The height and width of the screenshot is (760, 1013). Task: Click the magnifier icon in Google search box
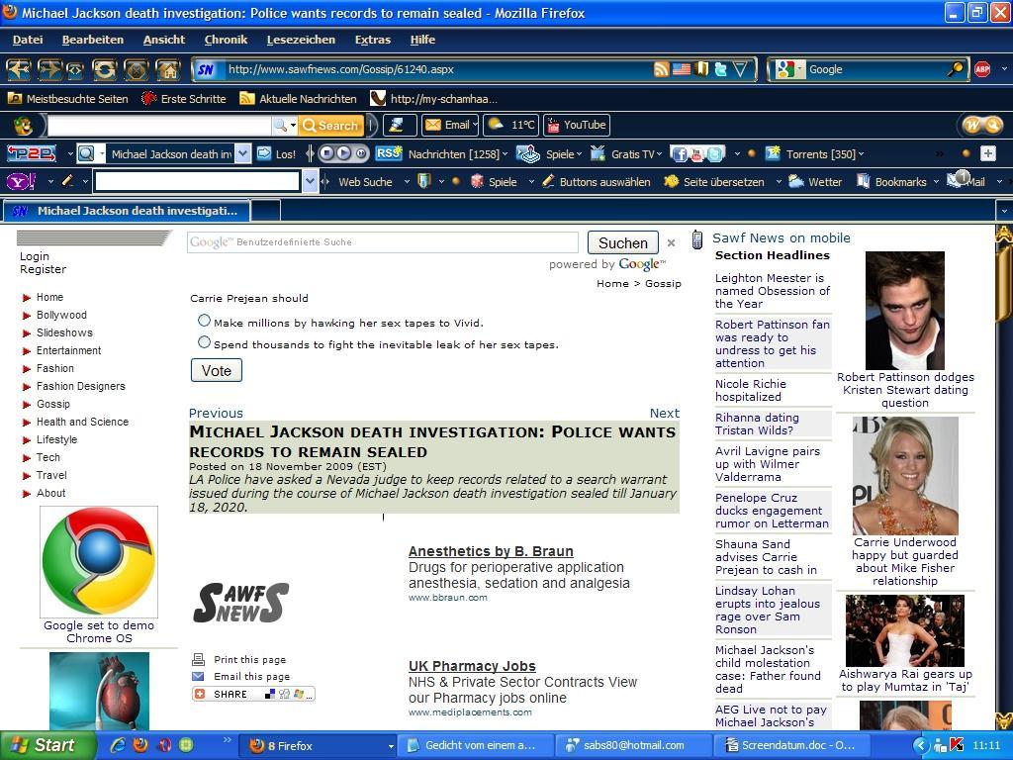(x=955, y=69)
